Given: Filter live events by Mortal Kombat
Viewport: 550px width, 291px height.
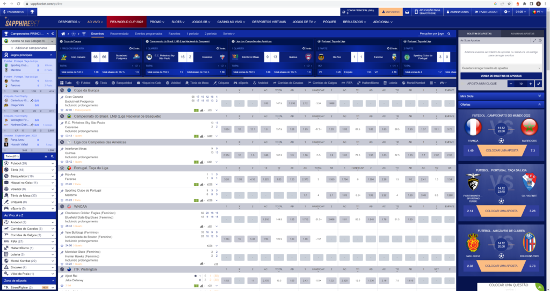Looking at the screenshot, I should pyautogui.click(x=413, y=83).
